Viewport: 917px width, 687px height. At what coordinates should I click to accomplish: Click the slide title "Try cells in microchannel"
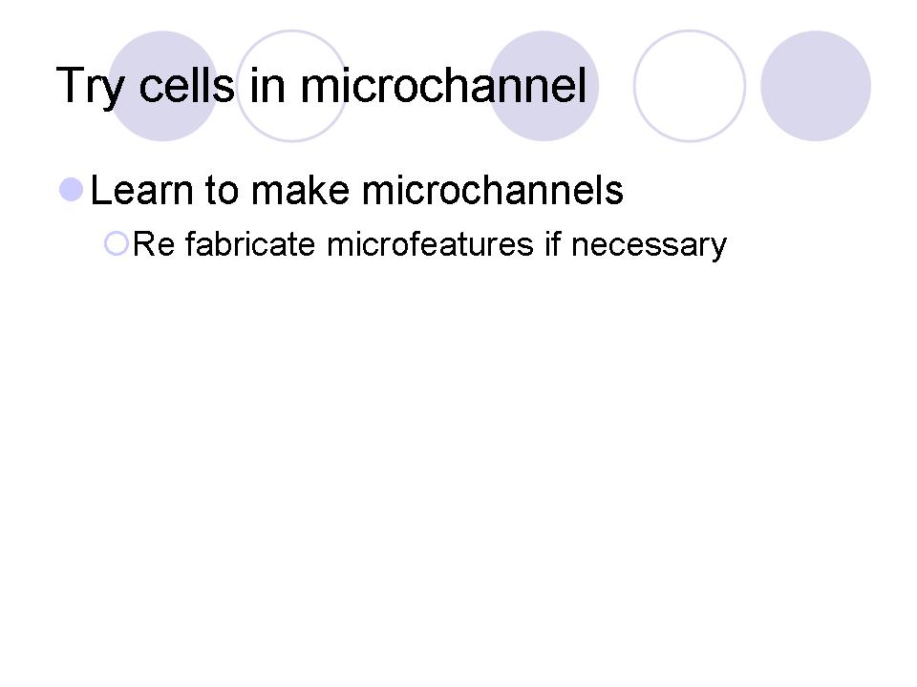(321, 86)
